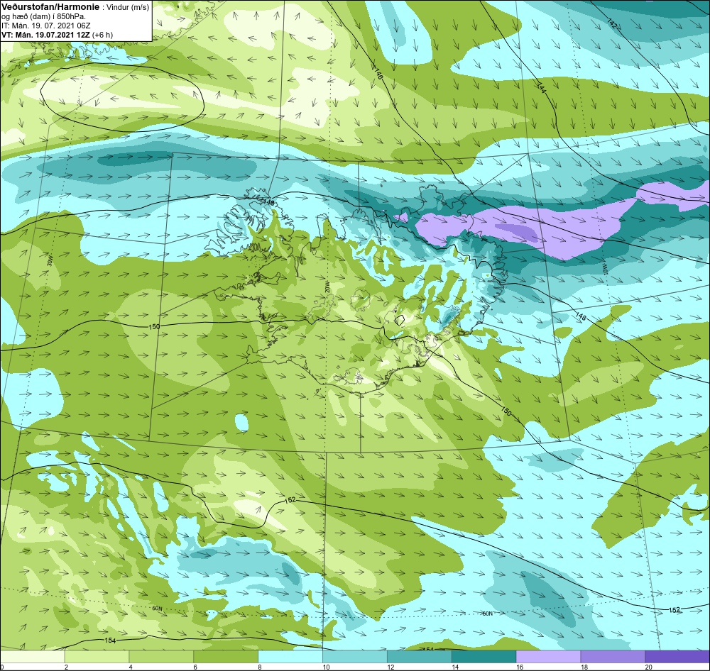Pick the 4–6 m/s green legend swatch

tap(161, 657)
